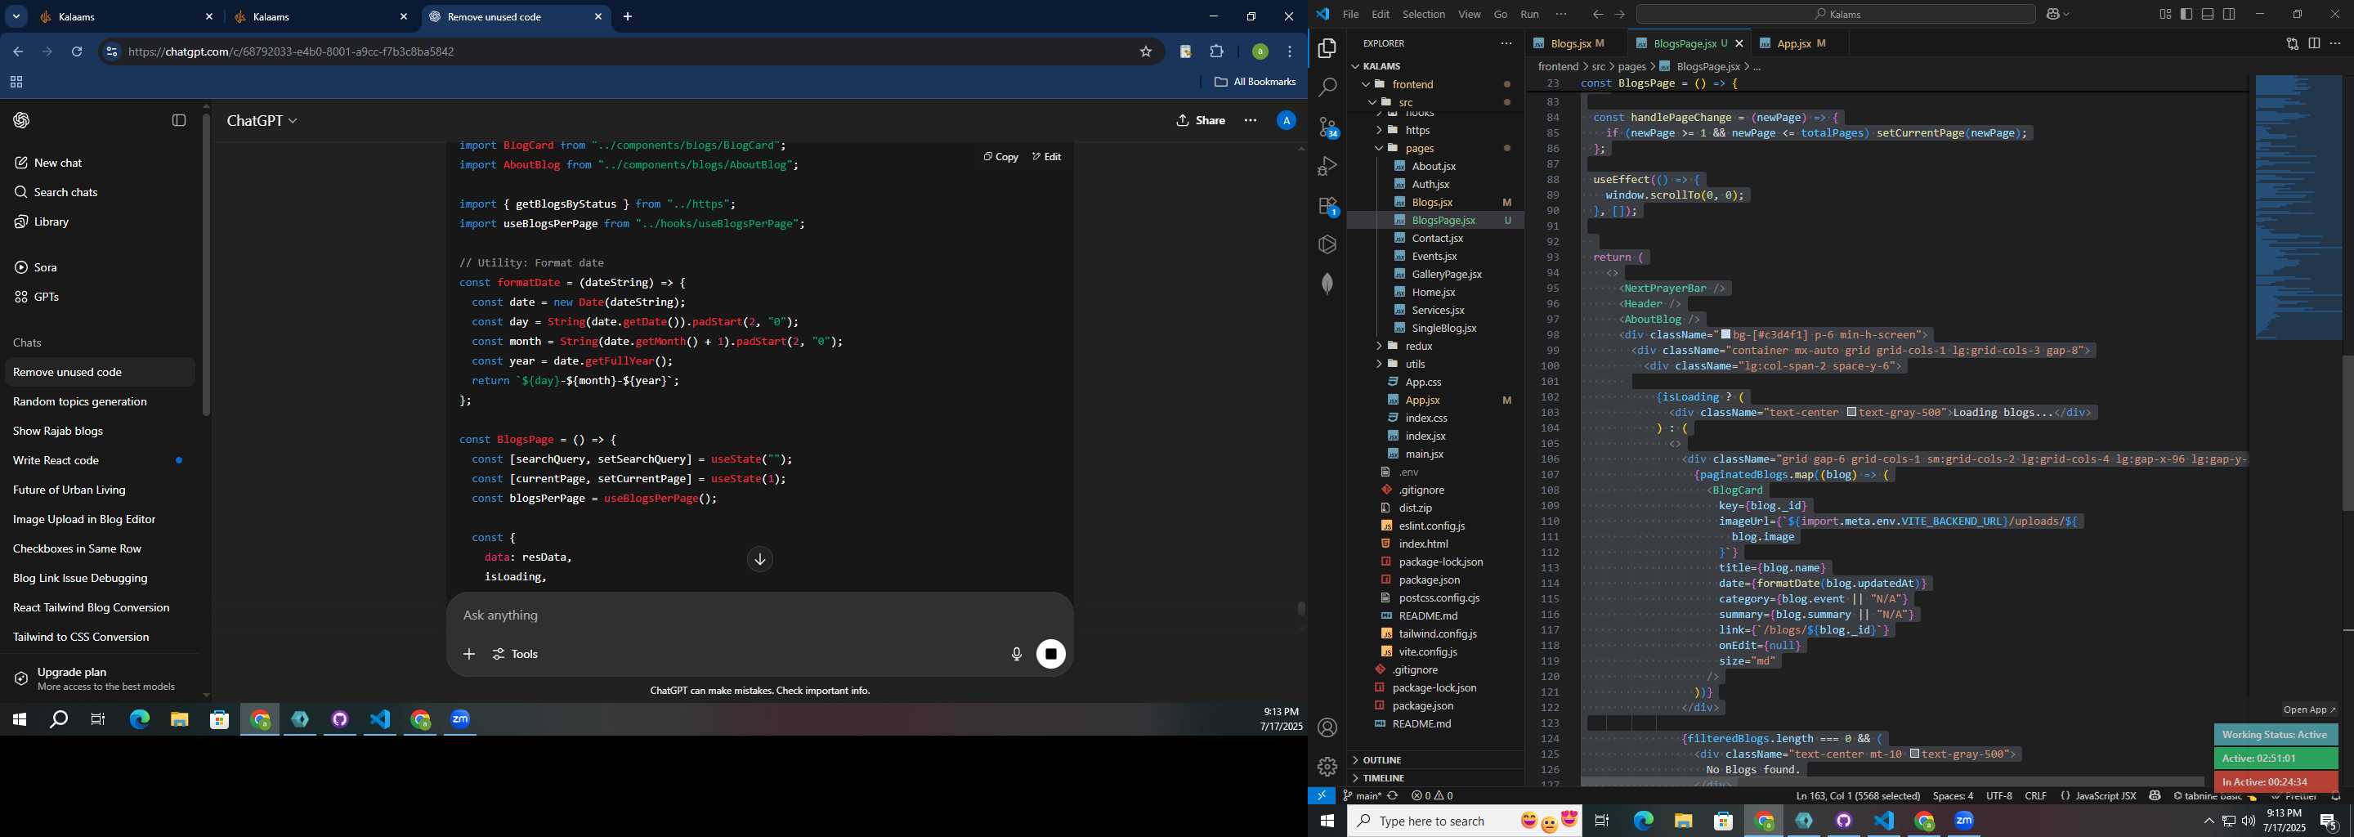Toggle VS Code Secondary Side Bar layout button
The image size is (2354, 837).
pos(2229,14)
